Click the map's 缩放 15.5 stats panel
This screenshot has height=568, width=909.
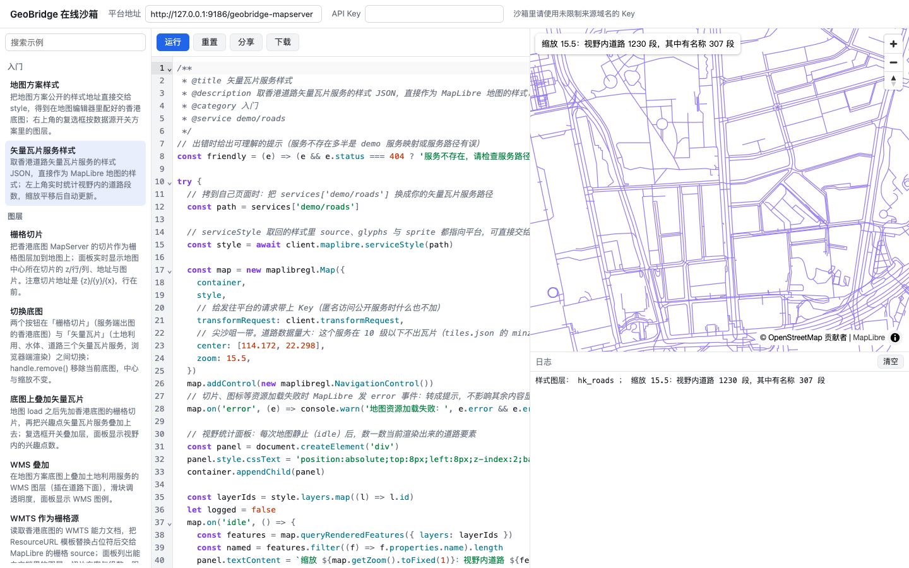coord(638,44)
